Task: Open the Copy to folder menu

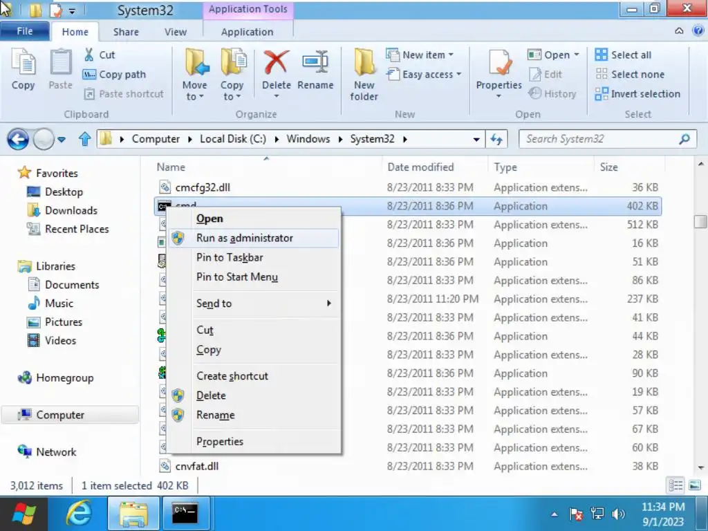Action: (232, 75)
